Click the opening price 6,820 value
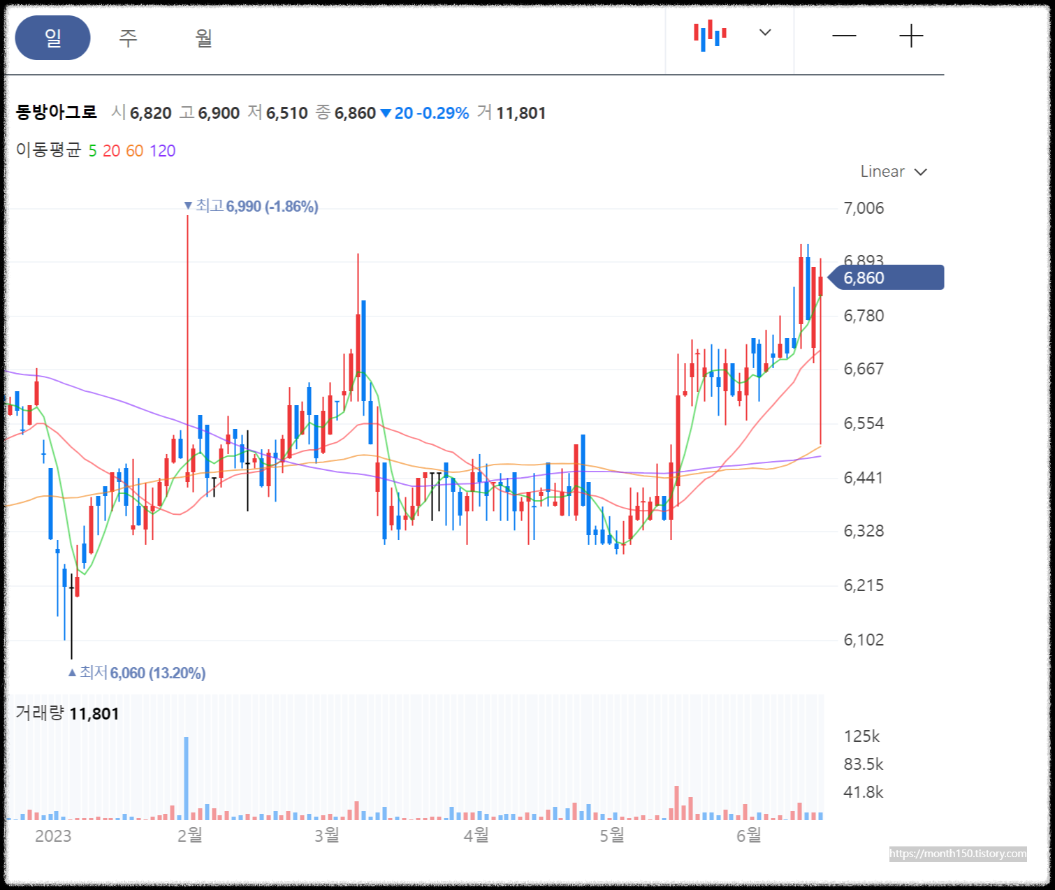The height and width of the screenshot is (890, 1055). click(151, 113)
